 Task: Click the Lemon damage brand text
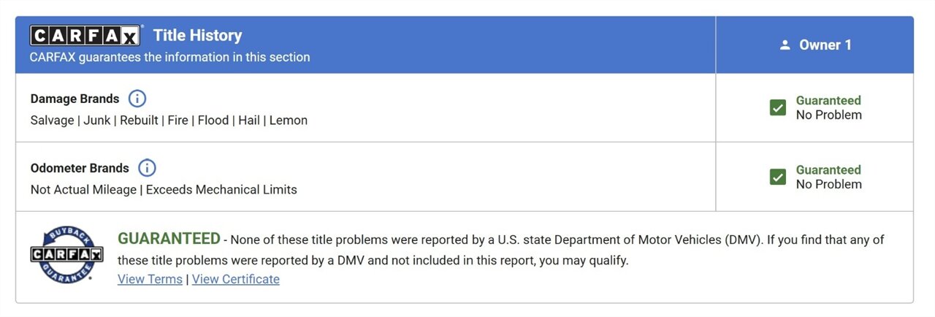tap(289, 121)
